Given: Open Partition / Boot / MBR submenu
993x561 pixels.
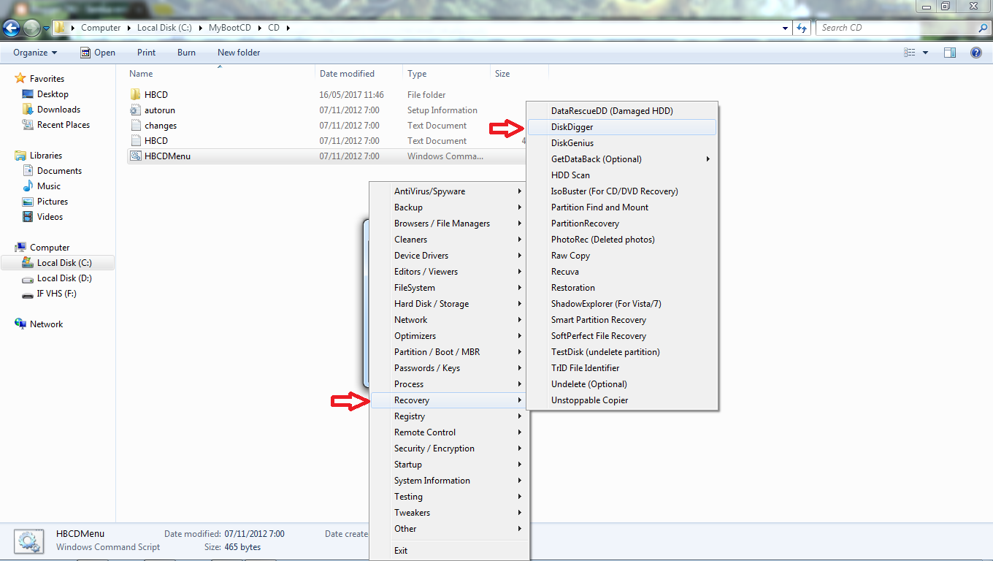Looking at the screenshot, I should 448,352.
